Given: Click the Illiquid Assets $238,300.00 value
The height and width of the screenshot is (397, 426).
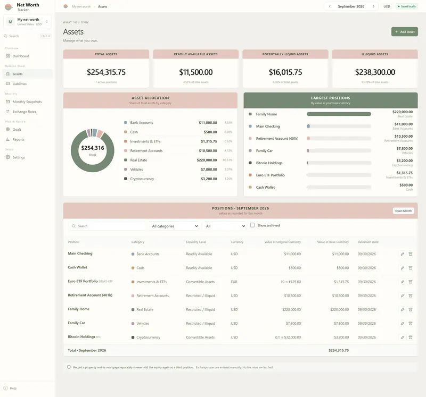Looking at the screenshot, I should pyautogui.click(x=375, y=72).
